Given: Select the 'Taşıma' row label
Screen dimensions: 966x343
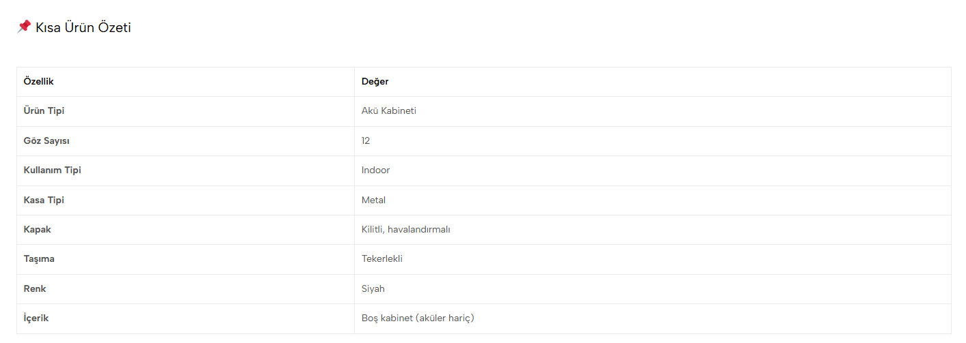Looking at the screenshot, I should (39, 259).
